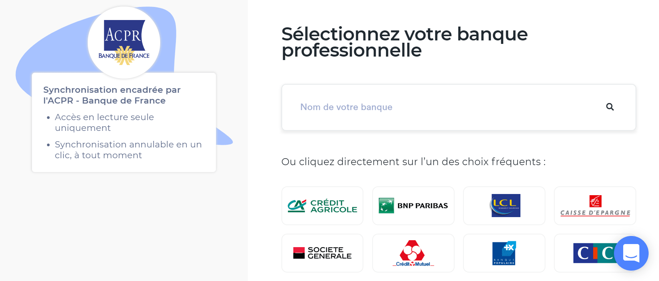Click the 'Synchronisation annulable en un clic' bullet
Screen dimensions: 659x281
click(128, 150)
